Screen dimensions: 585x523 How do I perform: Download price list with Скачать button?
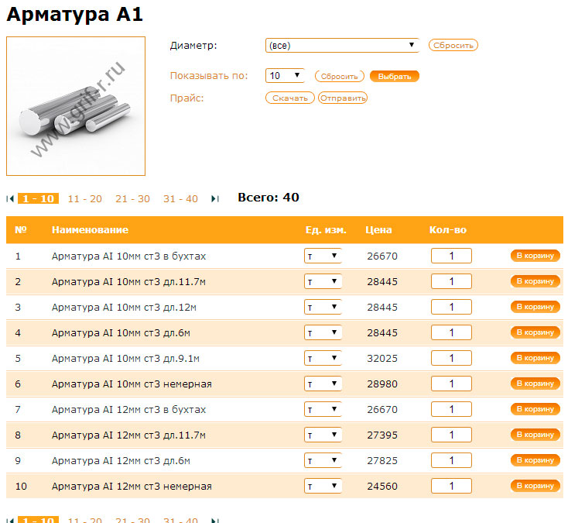click(x=290, y=98)
